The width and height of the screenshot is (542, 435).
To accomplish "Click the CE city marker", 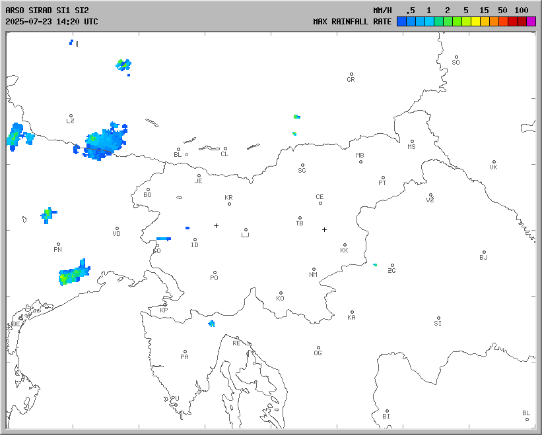I will 320,202.
